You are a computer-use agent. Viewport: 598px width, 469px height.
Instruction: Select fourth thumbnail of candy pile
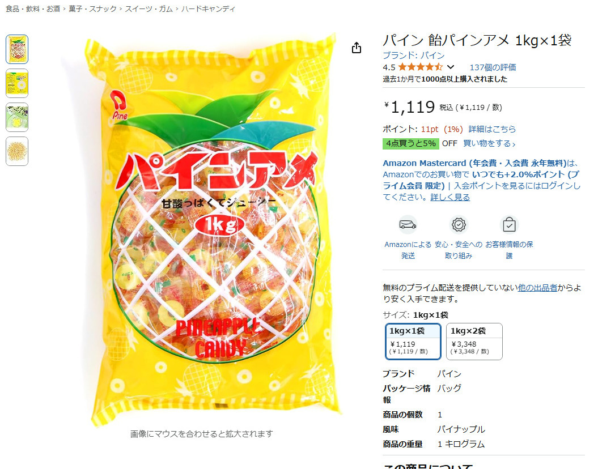[17, 151]
